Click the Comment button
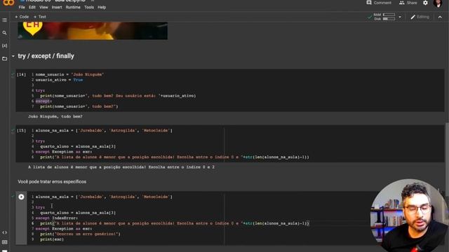This screenshot has width=449, height=252. [x=379, y=3]
